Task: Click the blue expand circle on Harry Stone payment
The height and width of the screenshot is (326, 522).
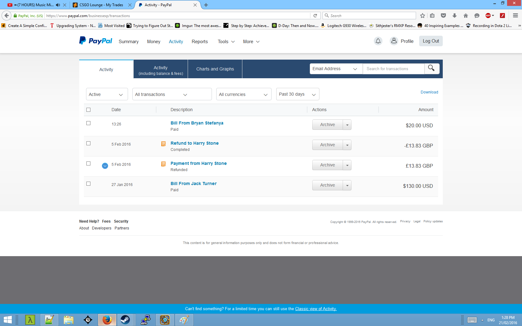Action: pyautogui.click(x=105, y=166)
